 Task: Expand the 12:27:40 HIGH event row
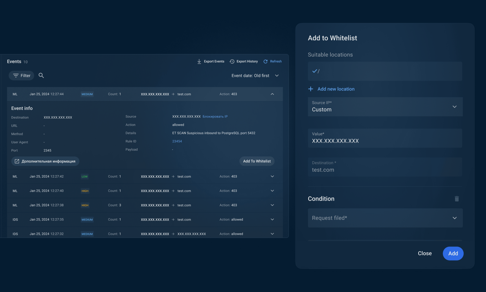[x=272, y=191]
